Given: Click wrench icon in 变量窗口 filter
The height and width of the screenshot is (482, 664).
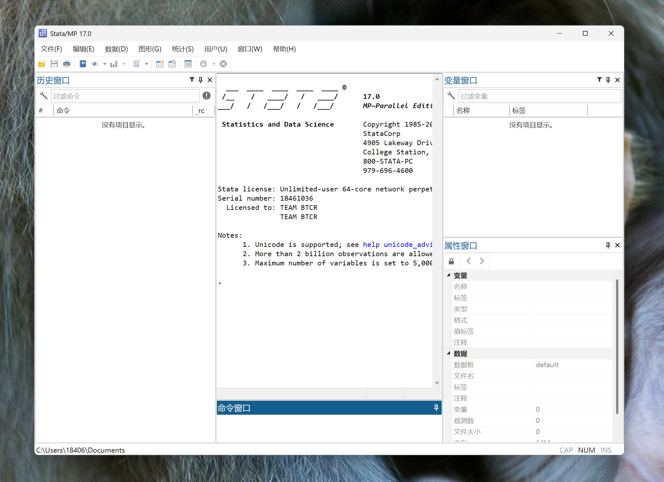Looking at the screenshot, I should tap(451, 96).
